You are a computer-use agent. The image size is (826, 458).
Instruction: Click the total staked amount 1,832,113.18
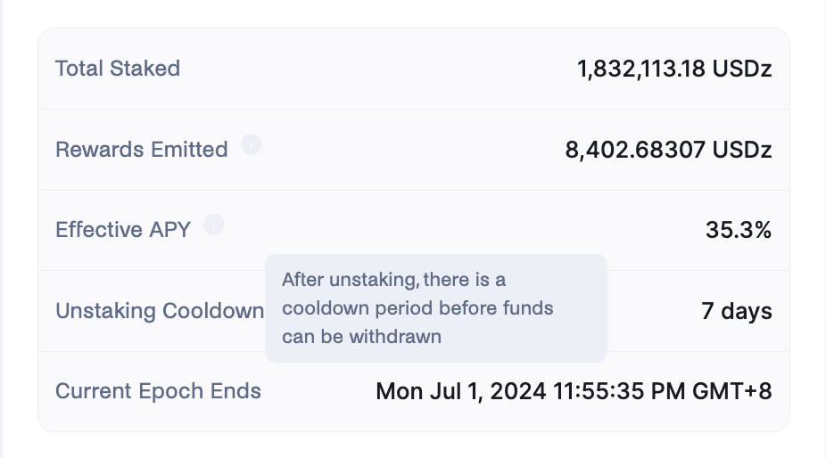click(640, 69)
